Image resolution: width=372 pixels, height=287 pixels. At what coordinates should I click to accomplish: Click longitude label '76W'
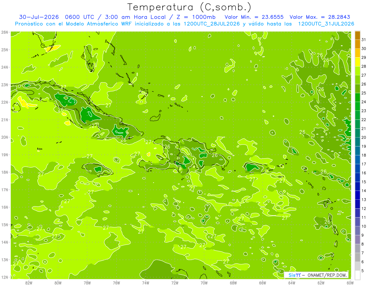[x=116, y=283]
